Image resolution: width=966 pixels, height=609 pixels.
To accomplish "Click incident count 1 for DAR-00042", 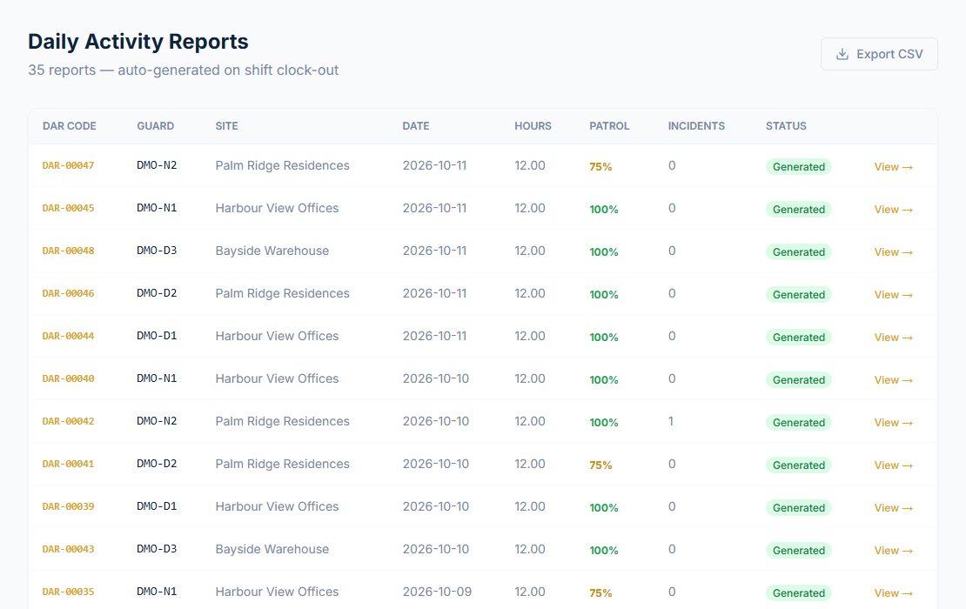I will point(671,421).
